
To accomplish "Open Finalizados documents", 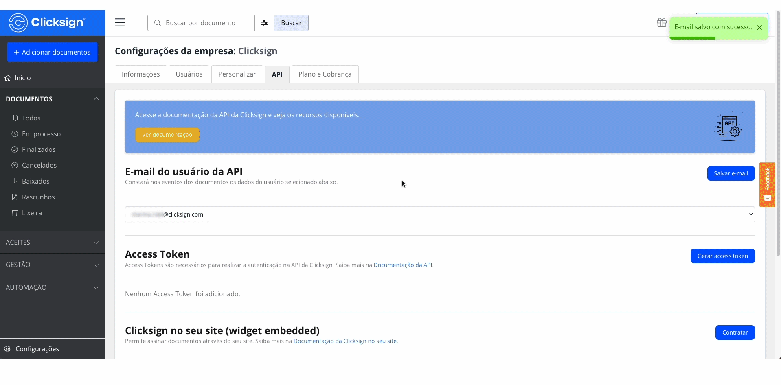I will [39, 149].
